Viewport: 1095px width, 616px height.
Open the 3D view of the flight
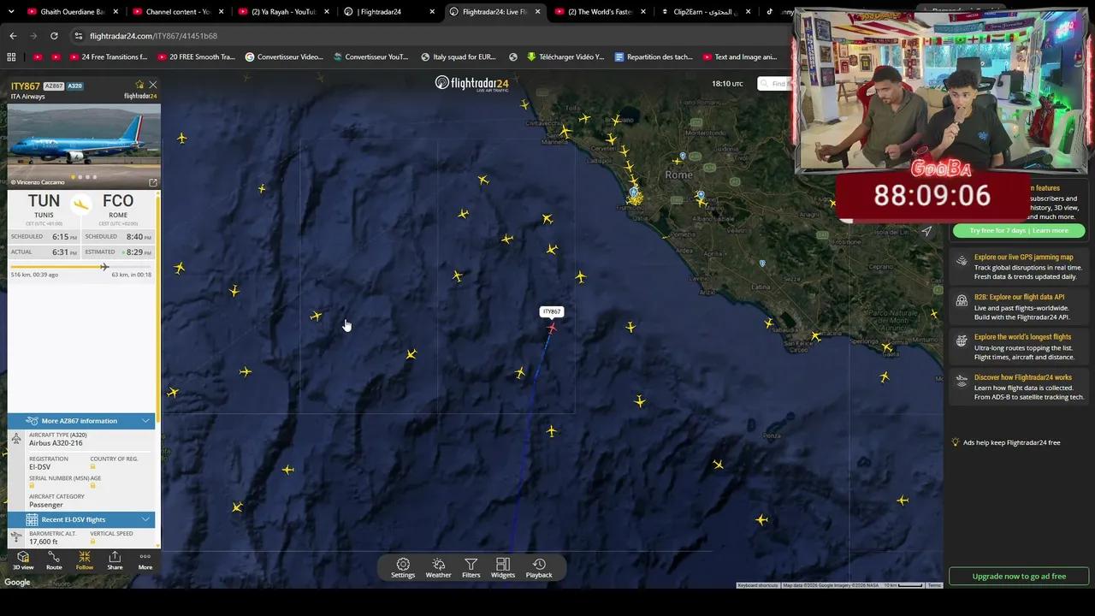click(x=23, y=560)
